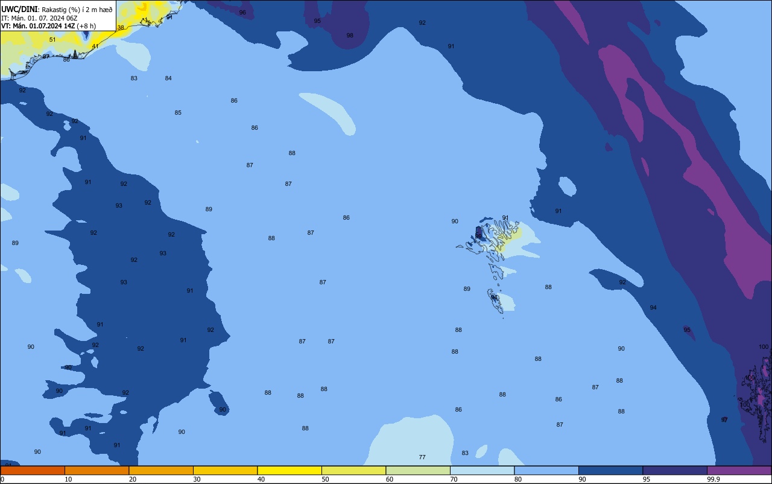
Task: Select the 60–70 pale green legend swatch
Action: pyautogui.click(x=418, y=470)
